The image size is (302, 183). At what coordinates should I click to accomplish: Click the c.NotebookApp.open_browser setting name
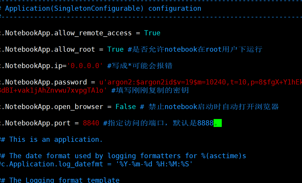(52, 107)
